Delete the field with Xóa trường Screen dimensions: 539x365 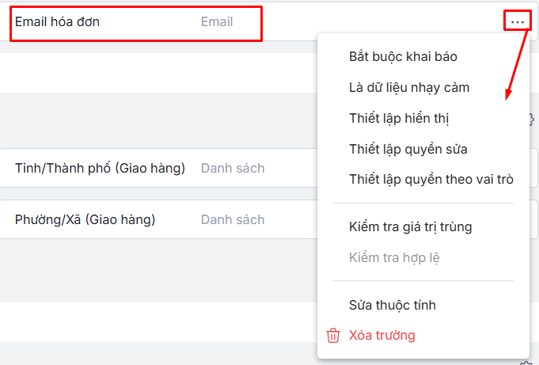tap(381, 336)
